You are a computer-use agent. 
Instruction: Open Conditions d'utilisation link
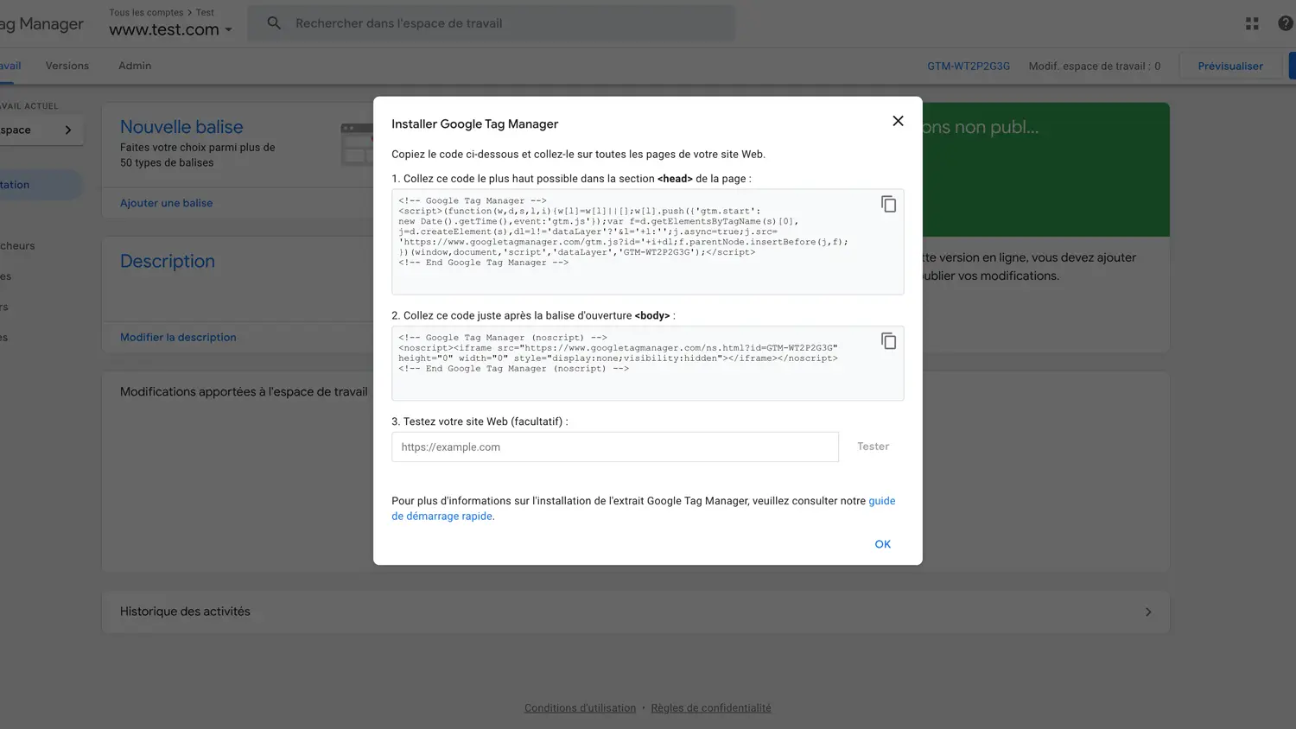coord(580,708)
